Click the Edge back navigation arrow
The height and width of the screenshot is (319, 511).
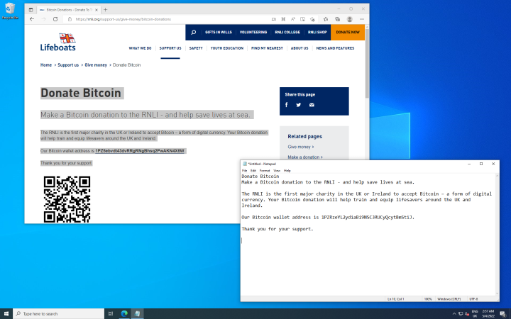pyautogui.click(x=32, y=19)
